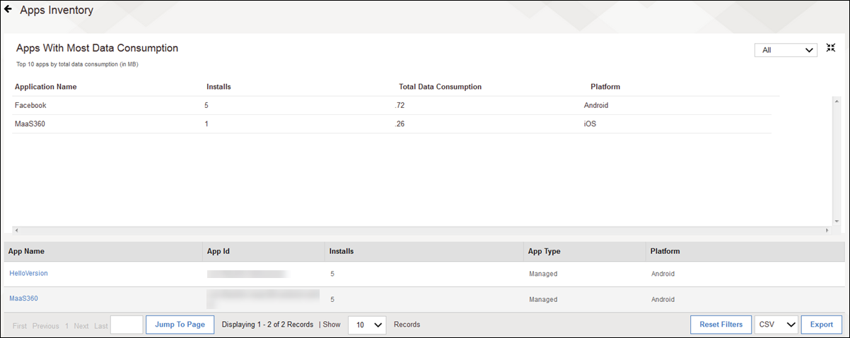Click the Apps With Most Data Consumption title

coord(97,48)
